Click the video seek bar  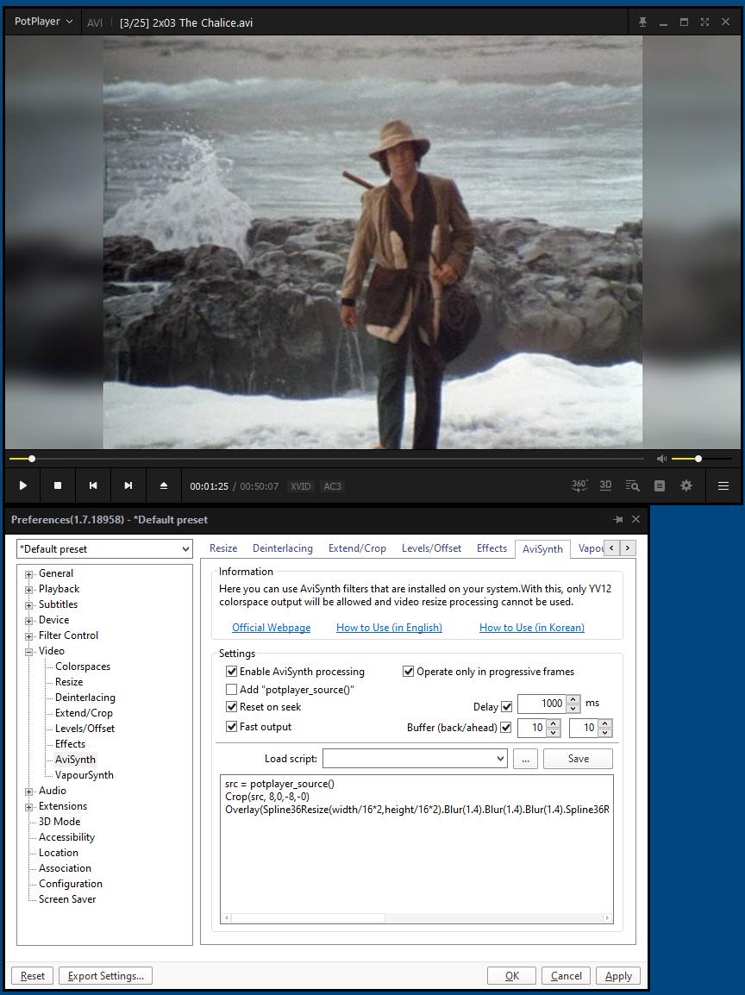[x=327, y=458]
